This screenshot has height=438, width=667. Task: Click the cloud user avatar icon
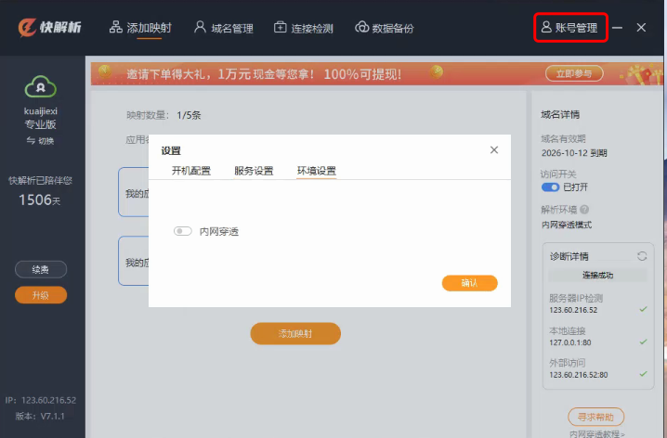coord(41,86)
